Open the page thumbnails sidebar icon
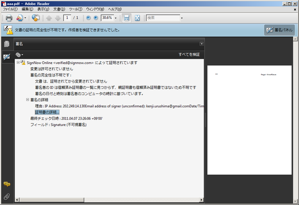 tap(6, 44)
